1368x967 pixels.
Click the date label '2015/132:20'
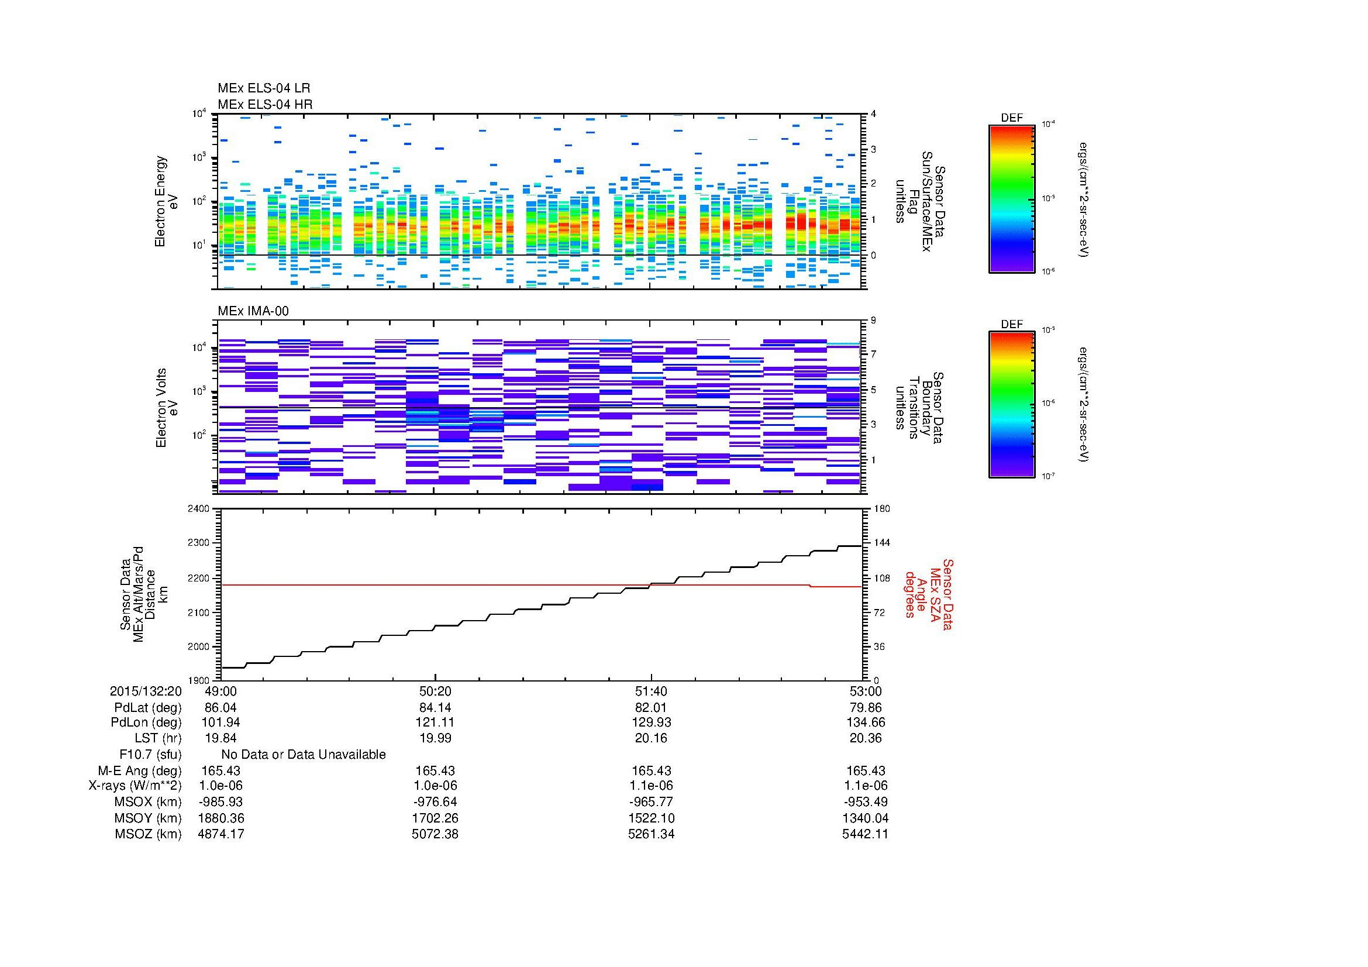tap(146, 691)
